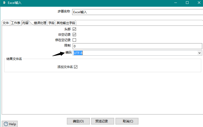Click the 步骤名称 step name field

pos(138,12)
